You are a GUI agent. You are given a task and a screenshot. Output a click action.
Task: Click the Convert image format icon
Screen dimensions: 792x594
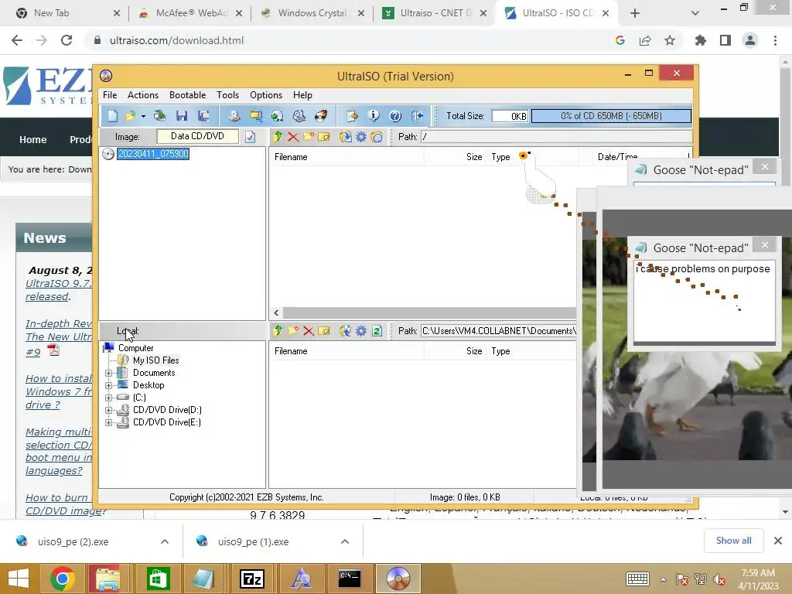coord(278,116)
